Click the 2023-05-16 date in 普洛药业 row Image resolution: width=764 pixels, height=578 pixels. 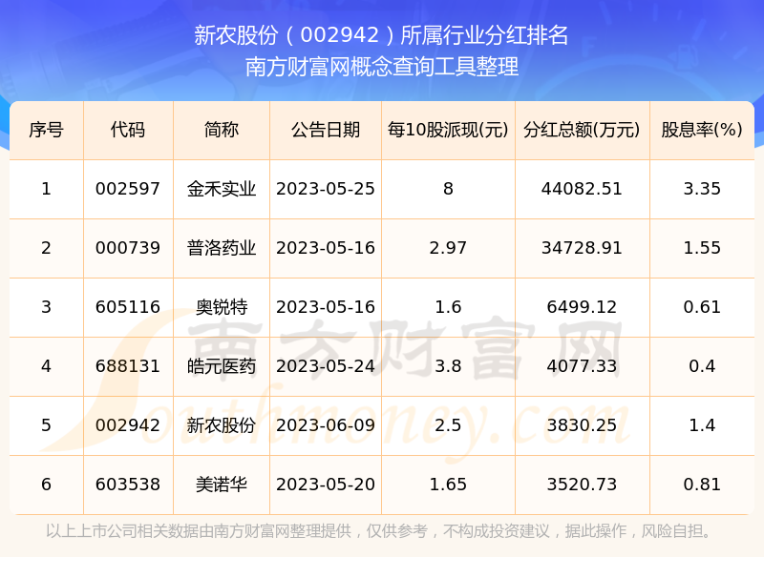326,248
